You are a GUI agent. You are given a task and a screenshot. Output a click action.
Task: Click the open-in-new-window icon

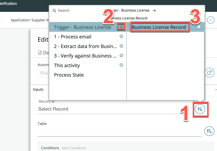(209, 73)
